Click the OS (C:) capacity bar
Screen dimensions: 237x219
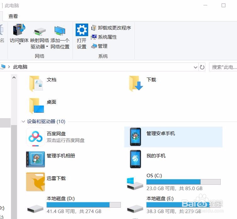click(x=183, y=182)
